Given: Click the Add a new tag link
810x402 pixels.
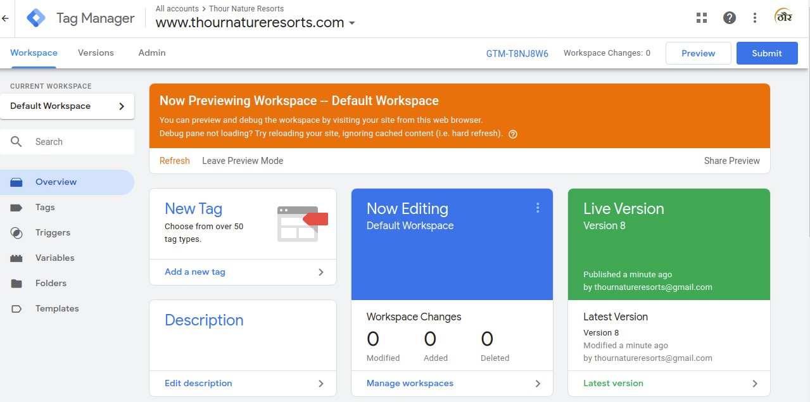Looking at the screenshot, I should point(195,272).
